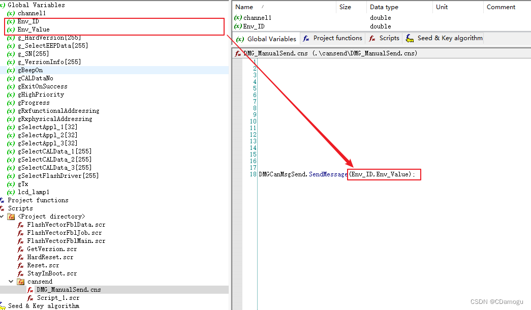Click the fx icon beside StayInBoot.scr

pyautogui.click(x=20, y=273)
